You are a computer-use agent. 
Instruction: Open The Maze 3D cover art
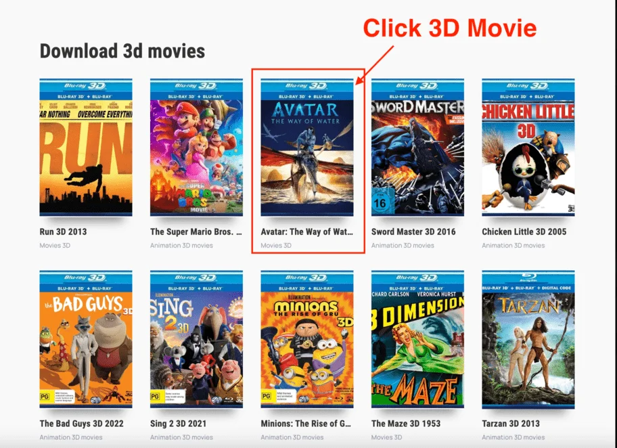(417, 339)
